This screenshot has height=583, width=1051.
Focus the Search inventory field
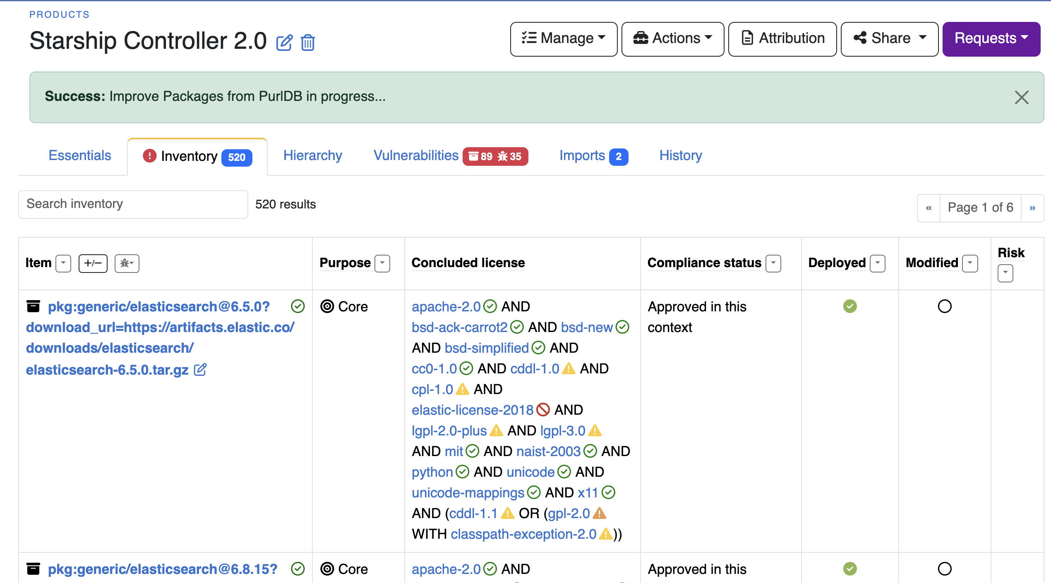133,204
